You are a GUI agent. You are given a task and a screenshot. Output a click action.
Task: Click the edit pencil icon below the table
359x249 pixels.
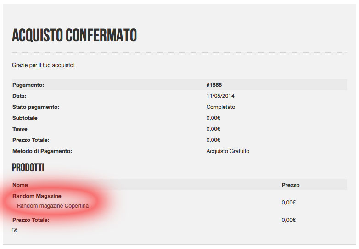[15, 230]
